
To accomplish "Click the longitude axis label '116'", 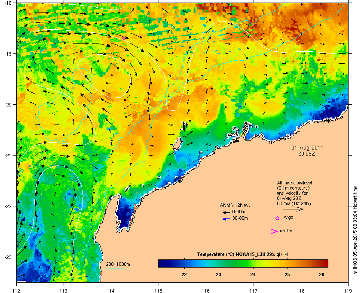I will click(x=206, y=290).
